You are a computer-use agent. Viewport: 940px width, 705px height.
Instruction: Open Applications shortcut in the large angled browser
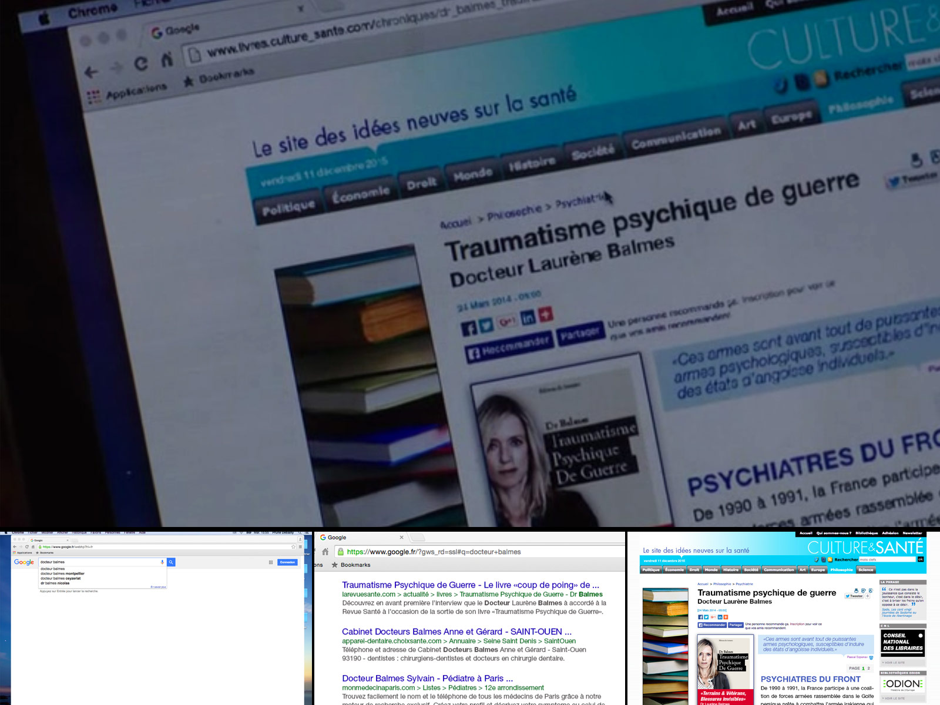(127, 93)
